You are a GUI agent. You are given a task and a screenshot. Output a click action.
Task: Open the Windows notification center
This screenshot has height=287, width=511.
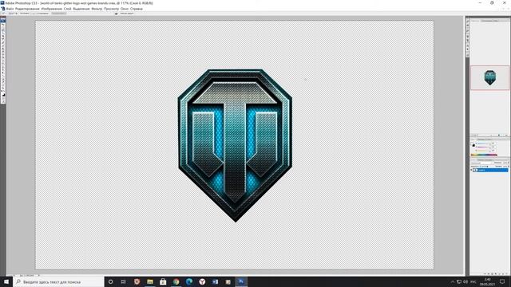tap(502, 281)
